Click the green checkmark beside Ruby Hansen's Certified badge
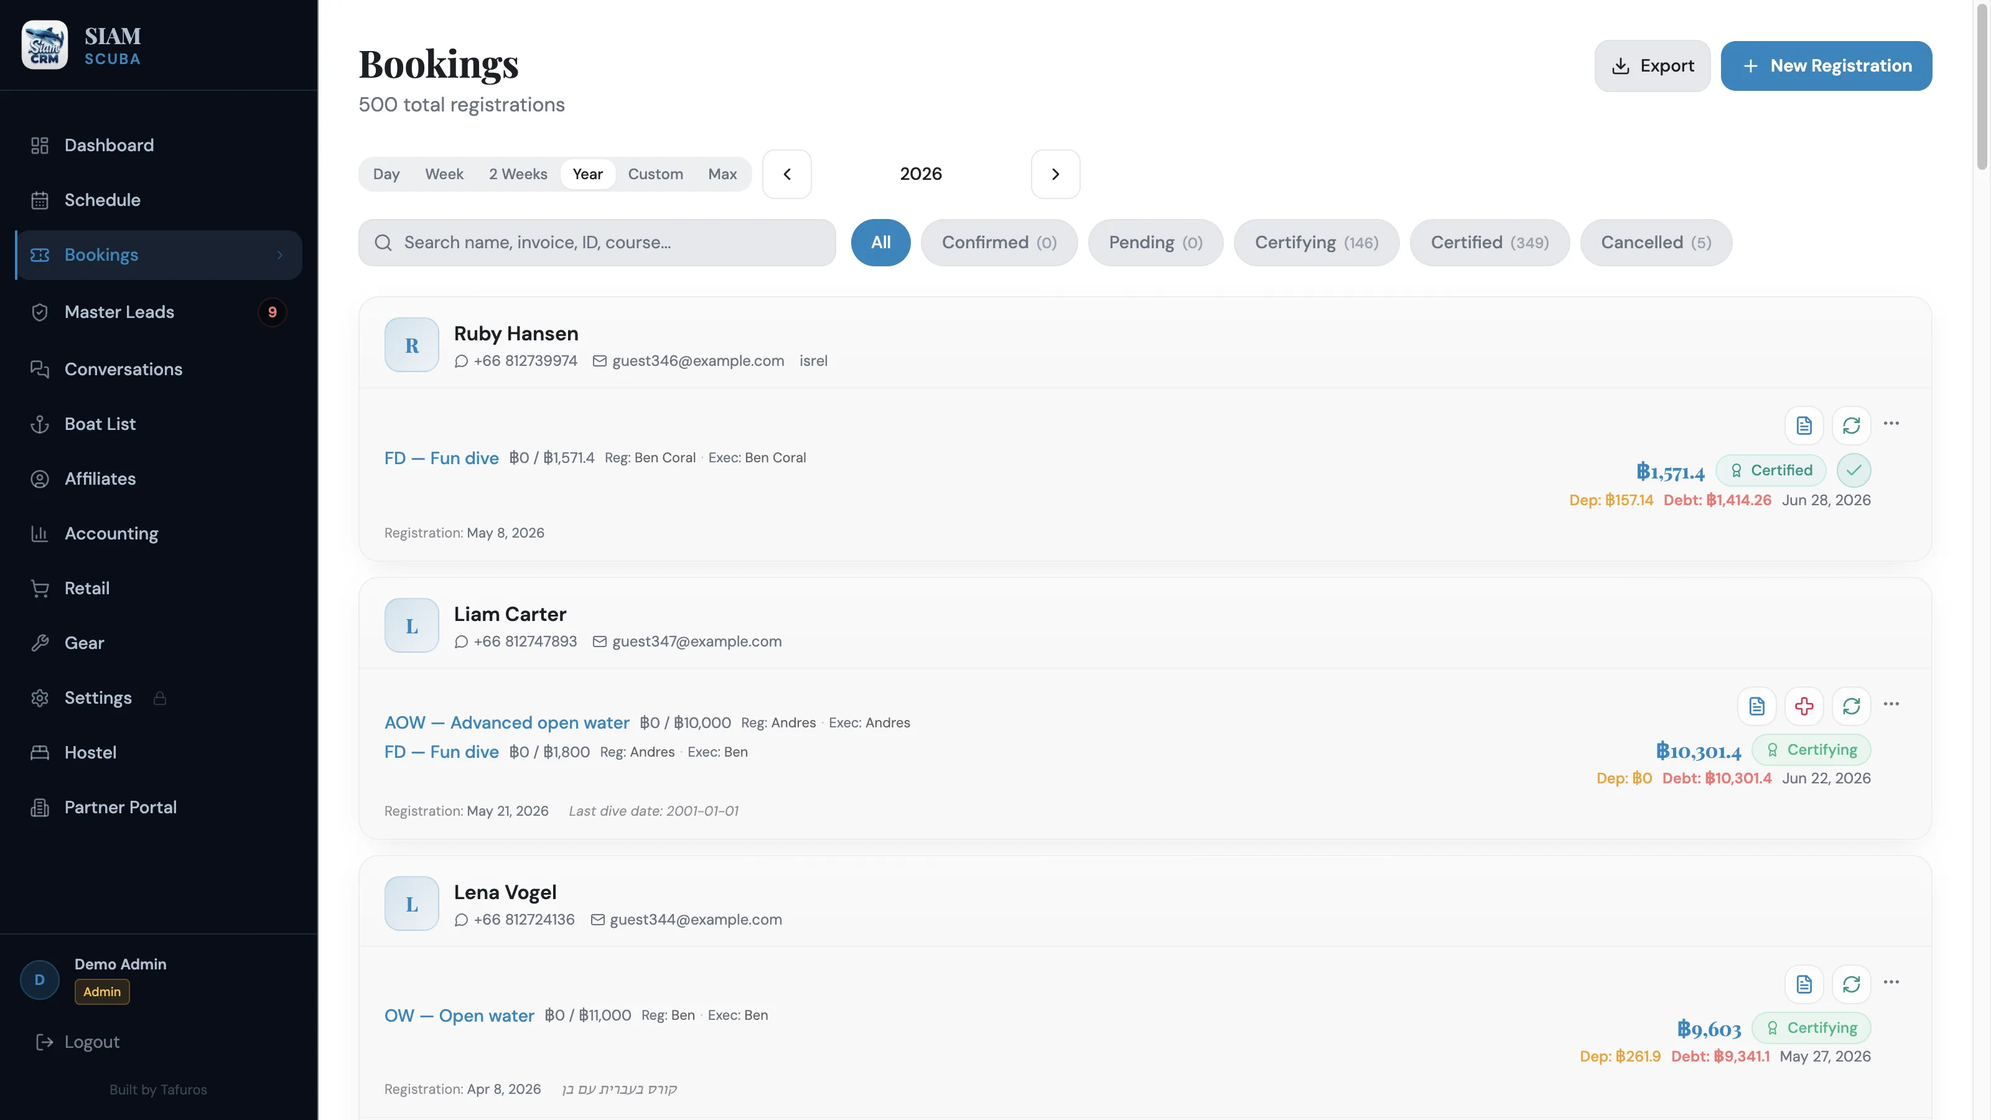Image resolution: width=1991 pixels, height=1120 pixels. [1853, 470]
